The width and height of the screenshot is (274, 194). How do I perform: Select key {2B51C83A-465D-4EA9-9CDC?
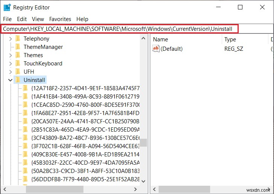pyautogui.click(x=85, y=130)
